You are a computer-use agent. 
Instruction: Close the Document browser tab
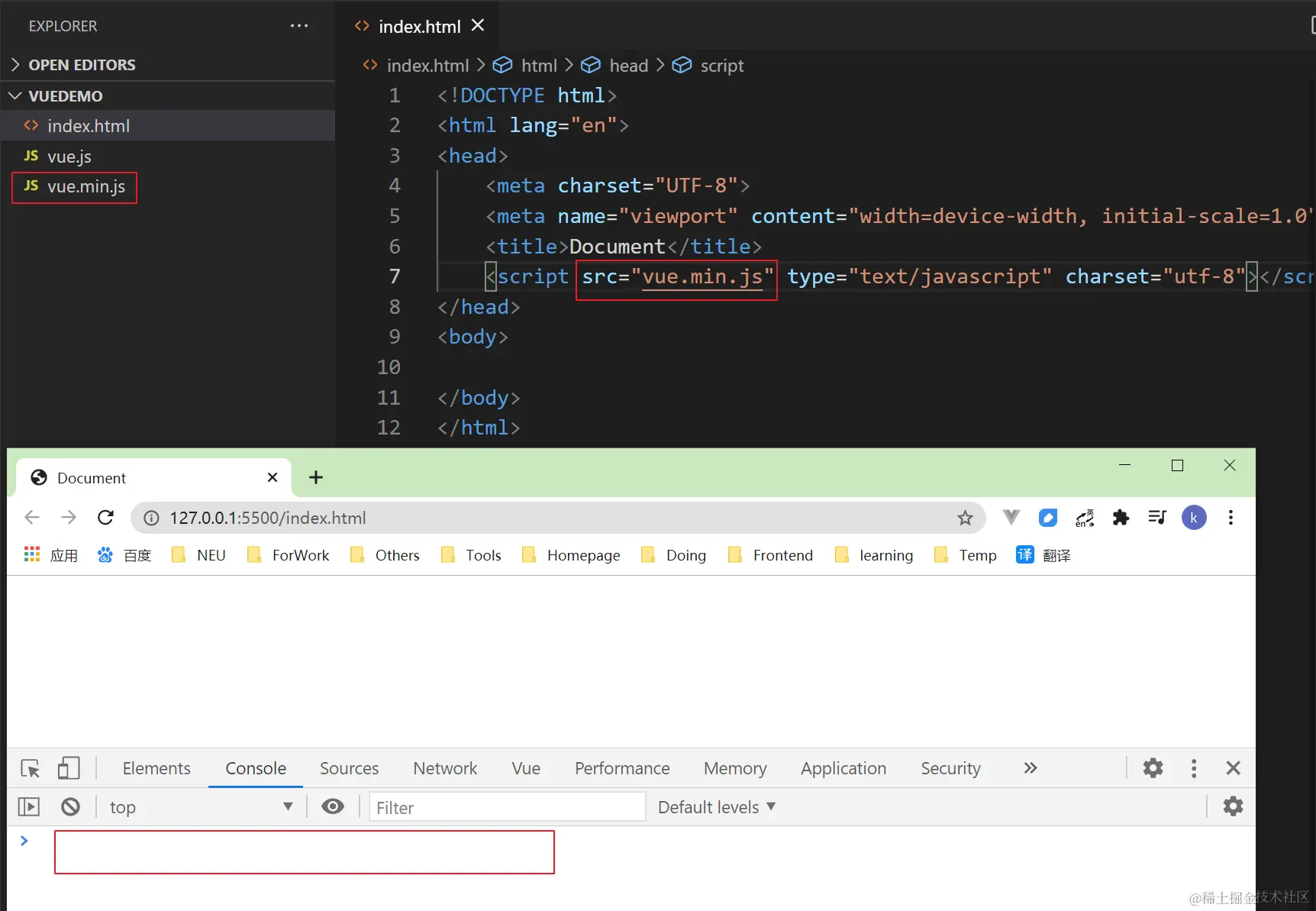click(273, 477)
